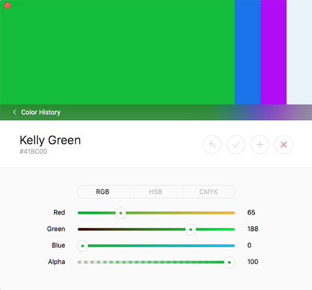This screenshot has width=312, height=290.
Task: Click the Alpha slider handle
Action: [x=229, y=262]
